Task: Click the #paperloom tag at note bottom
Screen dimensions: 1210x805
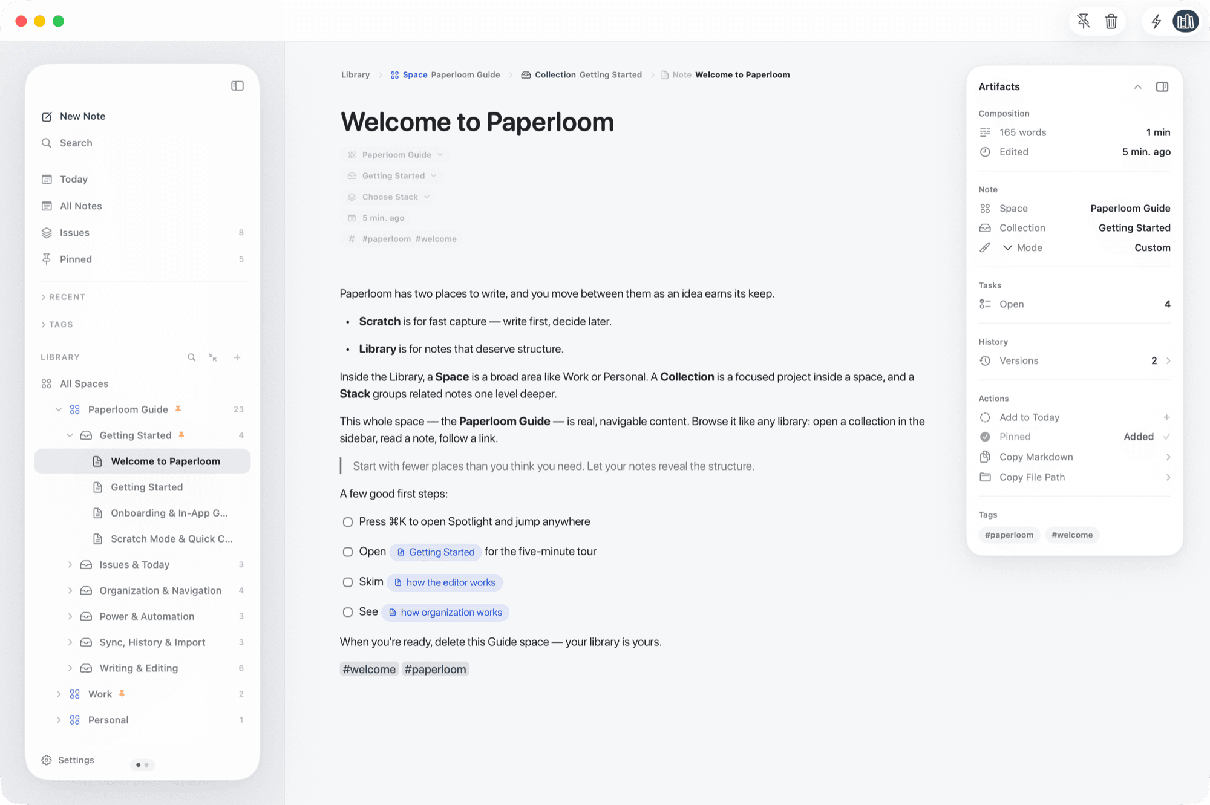Action: pyautogui.click(x=435, y=670)
